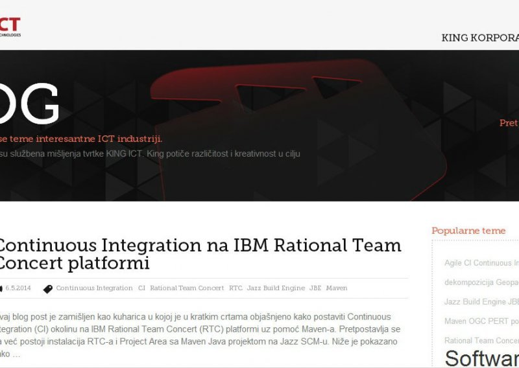Select the CI tag under the title

click(x=141, y=288)
